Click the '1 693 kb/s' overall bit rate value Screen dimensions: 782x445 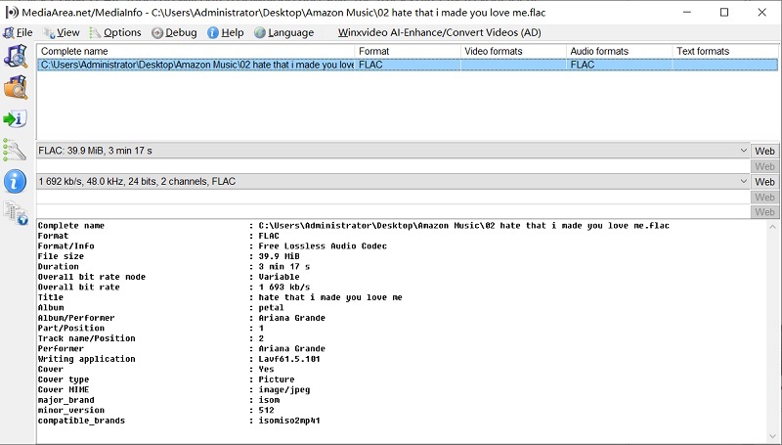tap(283, 288)
